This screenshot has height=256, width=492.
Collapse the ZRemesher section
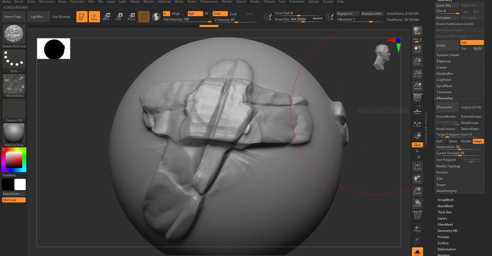445,98
